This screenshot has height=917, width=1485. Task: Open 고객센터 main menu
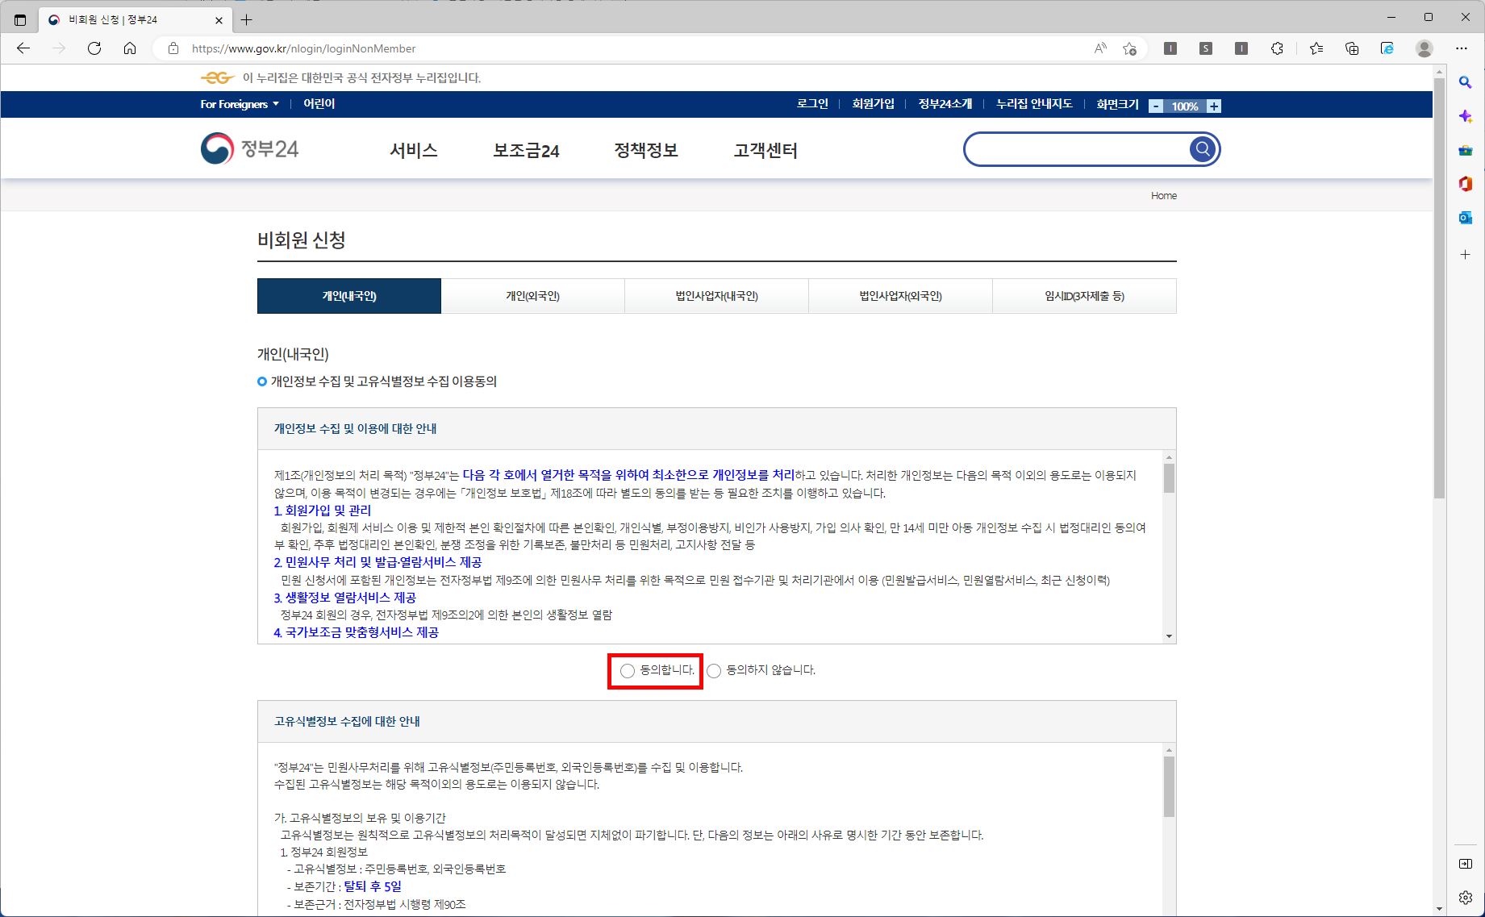pos(765,150)
